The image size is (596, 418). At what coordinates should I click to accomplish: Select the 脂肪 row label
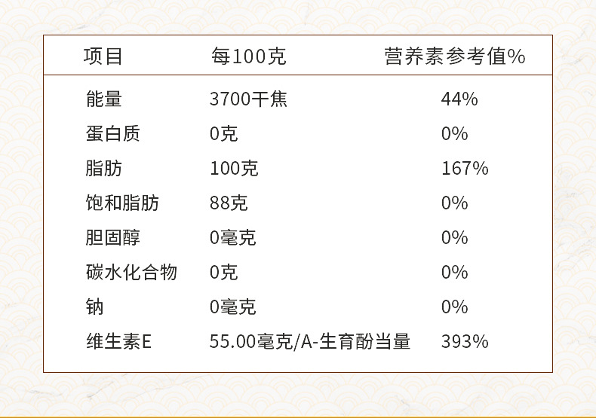(104, 169)
